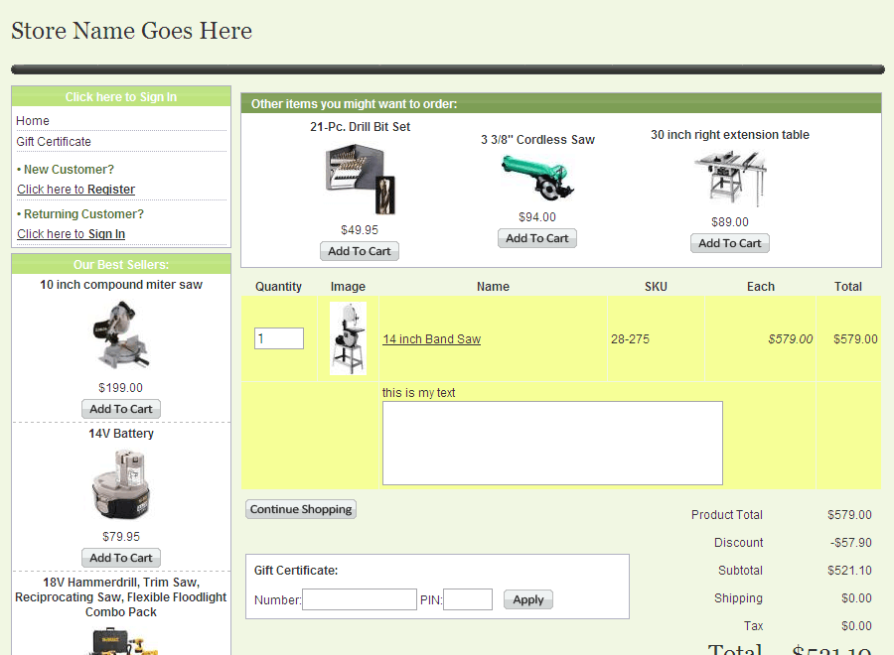Go to the Home menu item
The height and width of the screenshot is (655, 894).
(x=33, y=120)
